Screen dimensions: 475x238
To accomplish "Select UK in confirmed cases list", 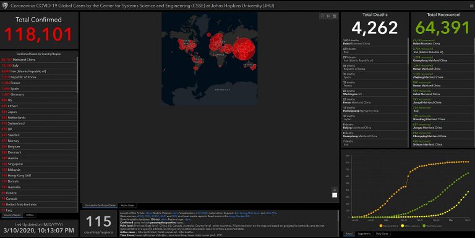I will click(38, 129).
